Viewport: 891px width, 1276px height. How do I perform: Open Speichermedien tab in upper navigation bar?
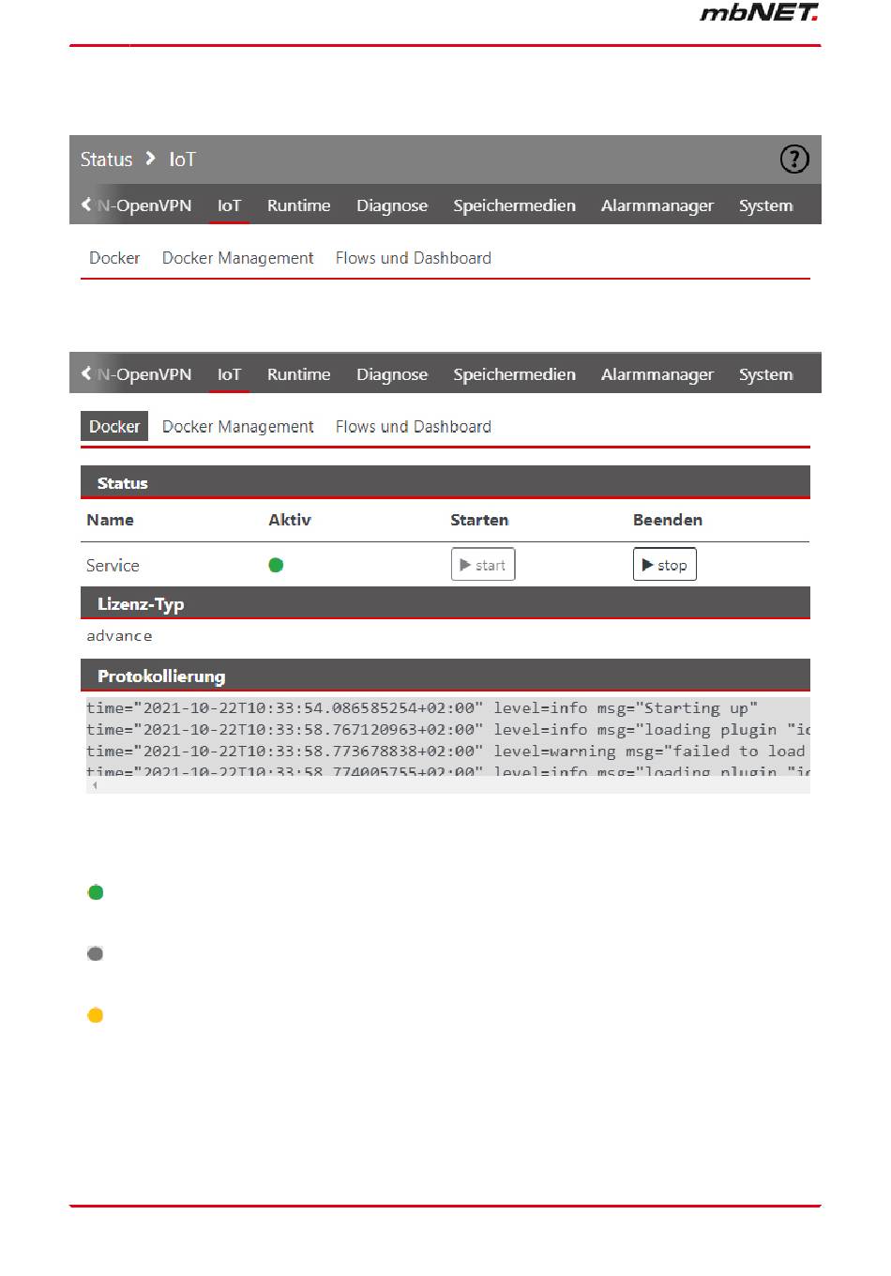coord(514,205)
